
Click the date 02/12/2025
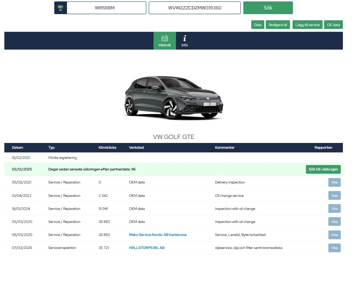(22, 169)
